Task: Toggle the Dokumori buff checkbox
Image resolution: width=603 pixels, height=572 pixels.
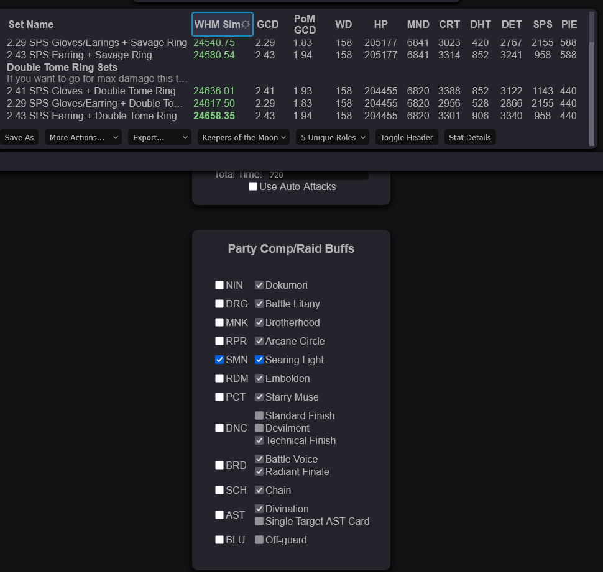Action: click(x=259, y=285)
